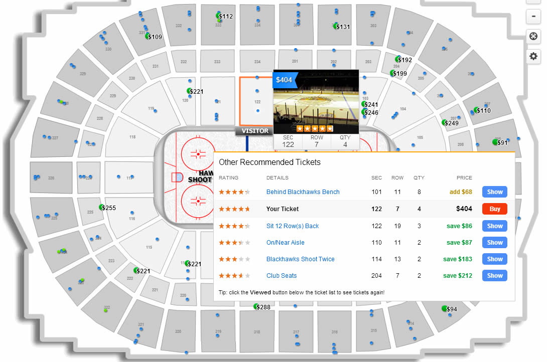Click the fifth star on the popup rating
The image size is (547, 362).
click(x=331, y=128)
